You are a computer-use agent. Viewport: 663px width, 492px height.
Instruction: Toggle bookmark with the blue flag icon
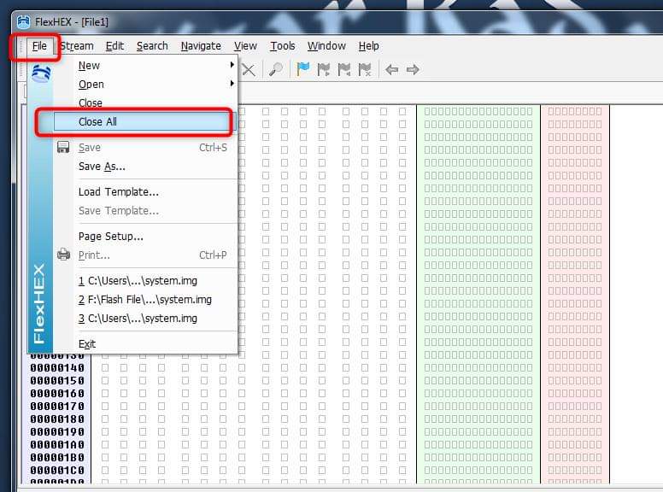pyautogui.click(x=302, y=69)
